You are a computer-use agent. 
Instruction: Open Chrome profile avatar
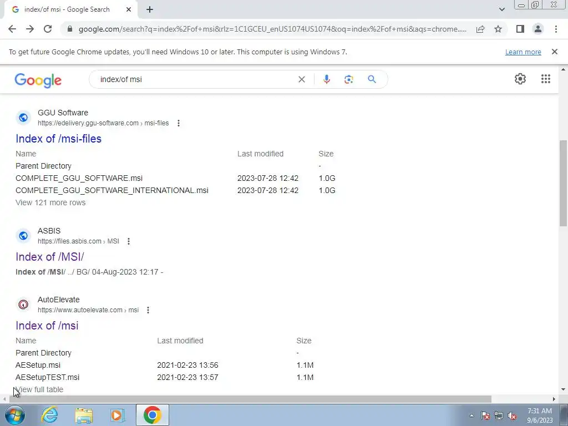click(x=538, y=29)
